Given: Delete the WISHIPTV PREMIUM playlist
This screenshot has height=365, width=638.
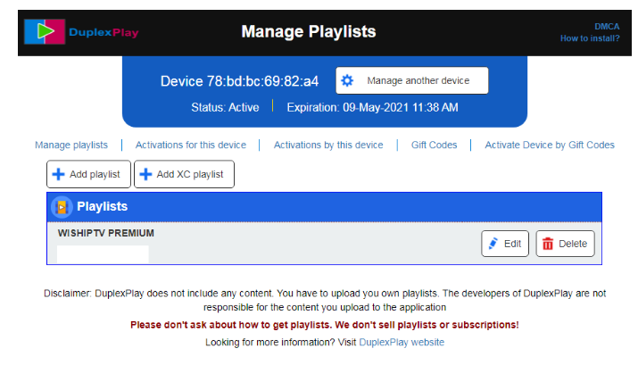Looking at the screenshot, I should pos(565,244).
